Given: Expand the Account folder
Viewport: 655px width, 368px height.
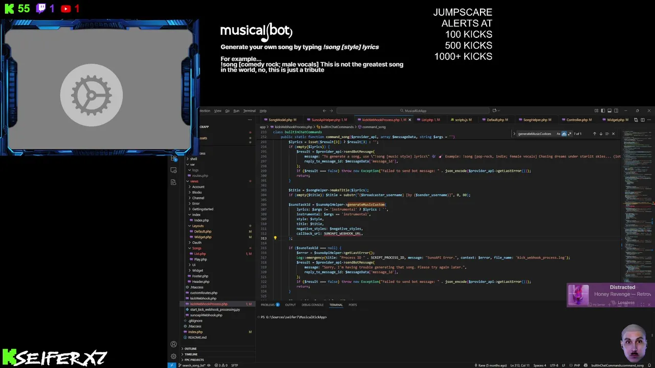Looking at the screenshot, I should (x=198, y=187).
